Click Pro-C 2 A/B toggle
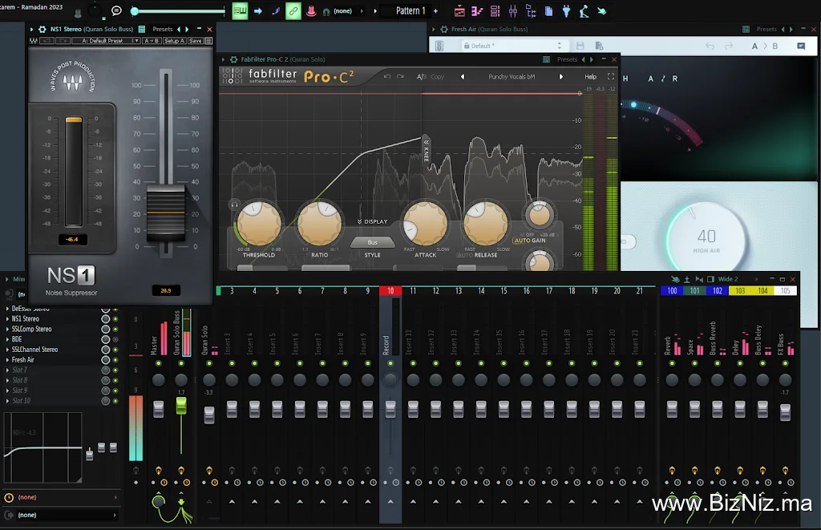 pos(421,77)
